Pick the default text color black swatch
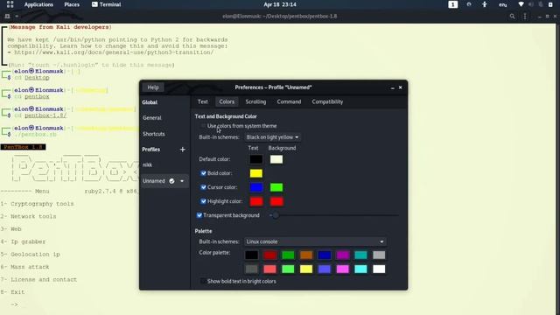Image resolution: width=560 pixels, height=315 pixels. 256,159
